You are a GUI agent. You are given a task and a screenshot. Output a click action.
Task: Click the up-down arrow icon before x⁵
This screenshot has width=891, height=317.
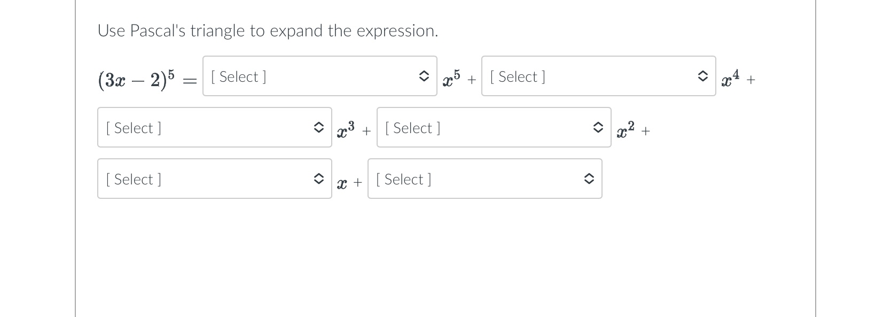(424, 76)
